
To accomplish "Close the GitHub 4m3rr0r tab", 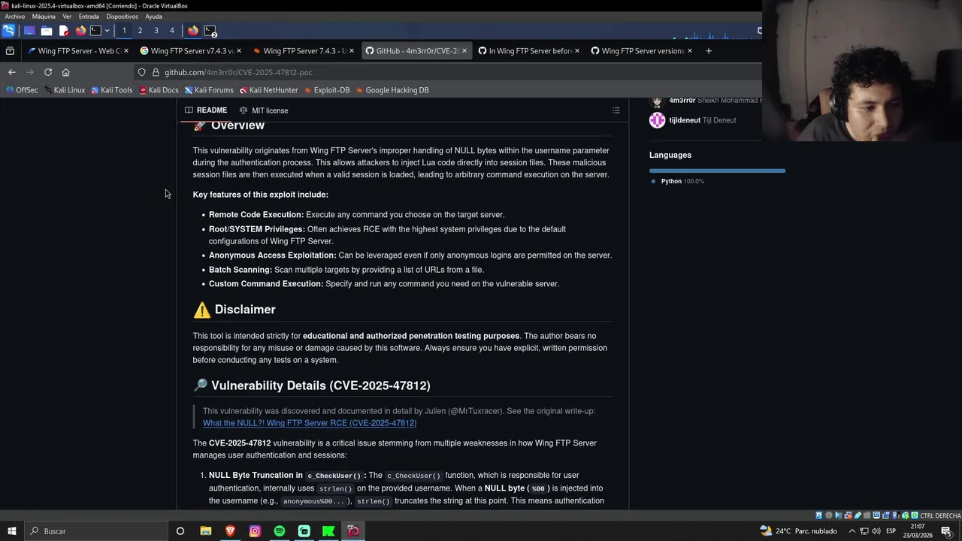I will pos(464,51).
